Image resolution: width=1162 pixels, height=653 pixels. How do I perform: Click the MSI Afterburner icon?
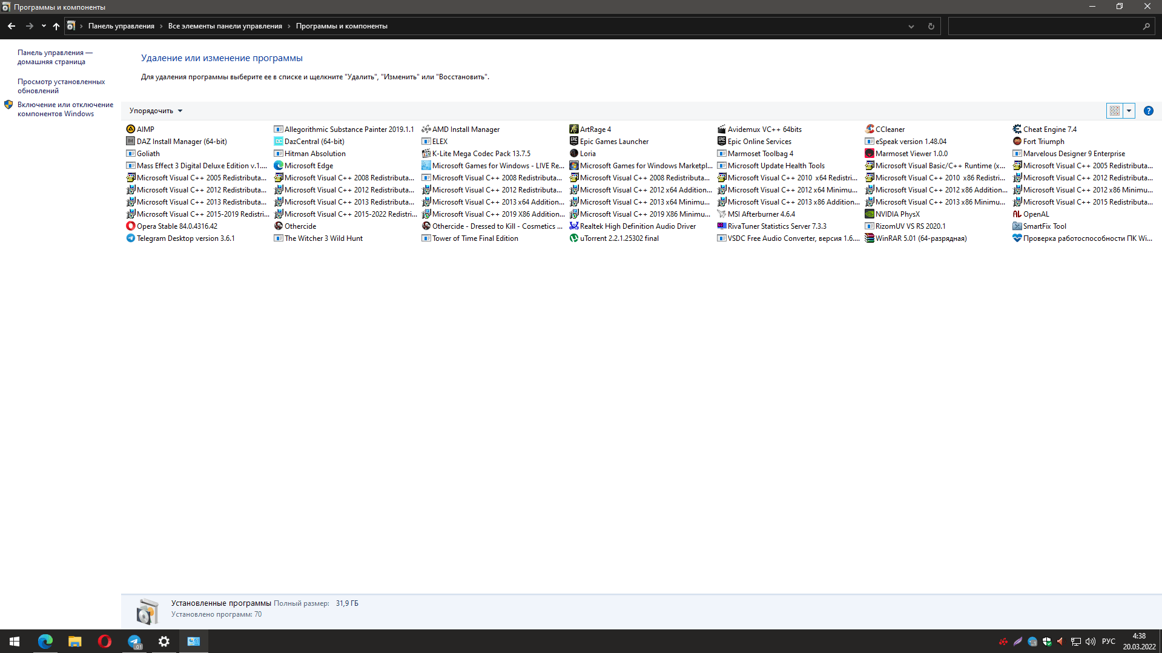coord(721,214)
